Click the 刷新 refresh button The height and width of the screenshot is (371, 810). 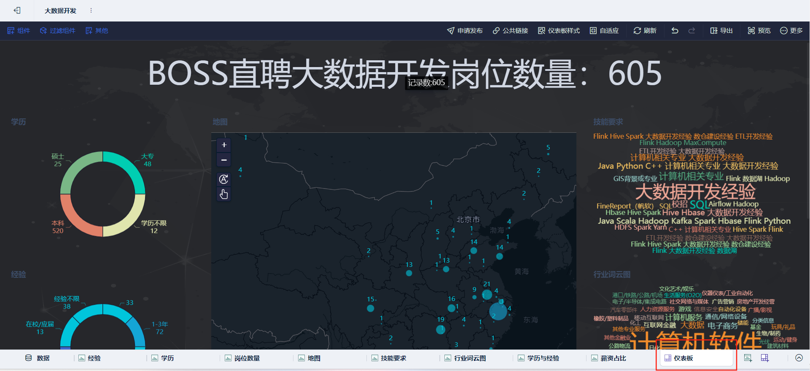[645, 31]
